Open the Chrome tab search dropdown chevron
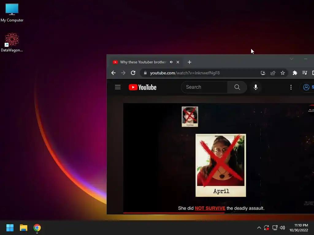Screen dimensions: 314x235 pyautogui.click(x=292, y=59)
